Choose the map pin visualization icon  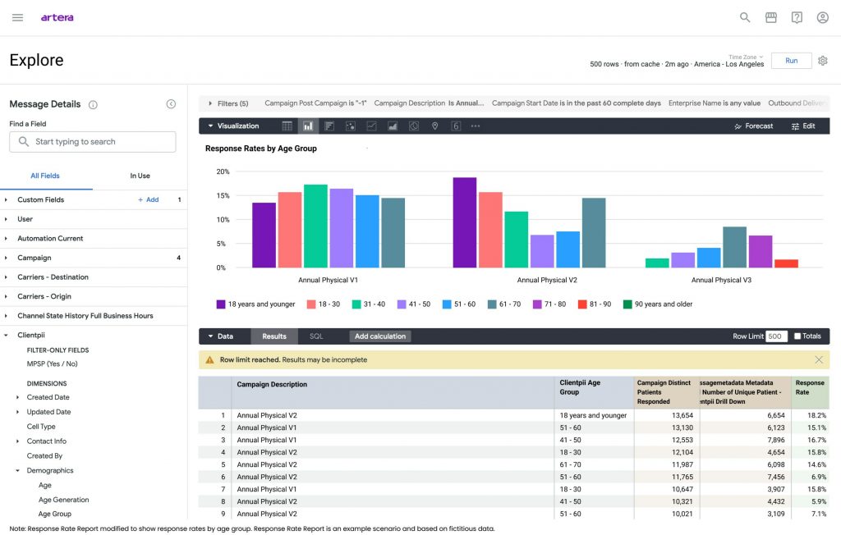coord(435,126)
